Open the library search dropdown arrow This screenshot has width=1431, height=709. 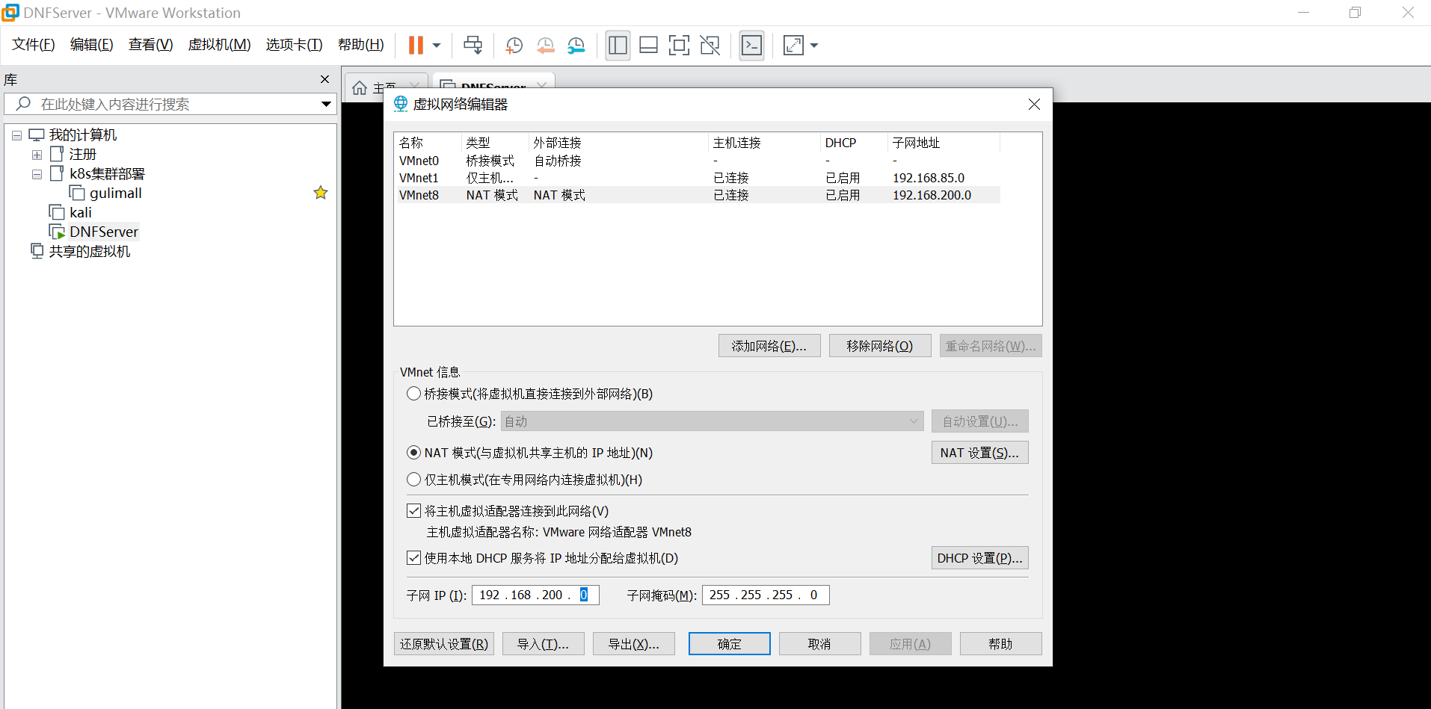pos(326,104)
